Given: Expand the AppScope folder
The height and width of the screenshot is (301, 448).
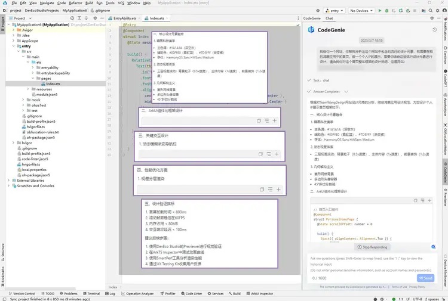Looking at the screenshot, I should click(x=14, y=40).
